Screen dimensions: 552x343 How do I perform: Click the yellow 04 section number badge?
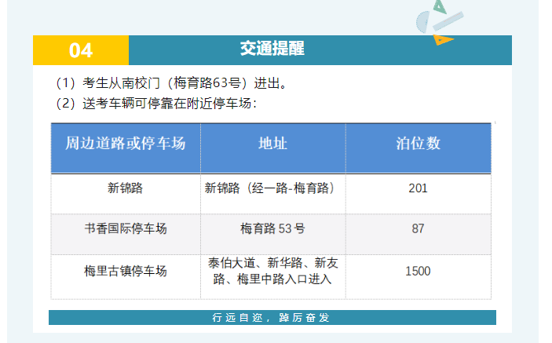point(81,50)
